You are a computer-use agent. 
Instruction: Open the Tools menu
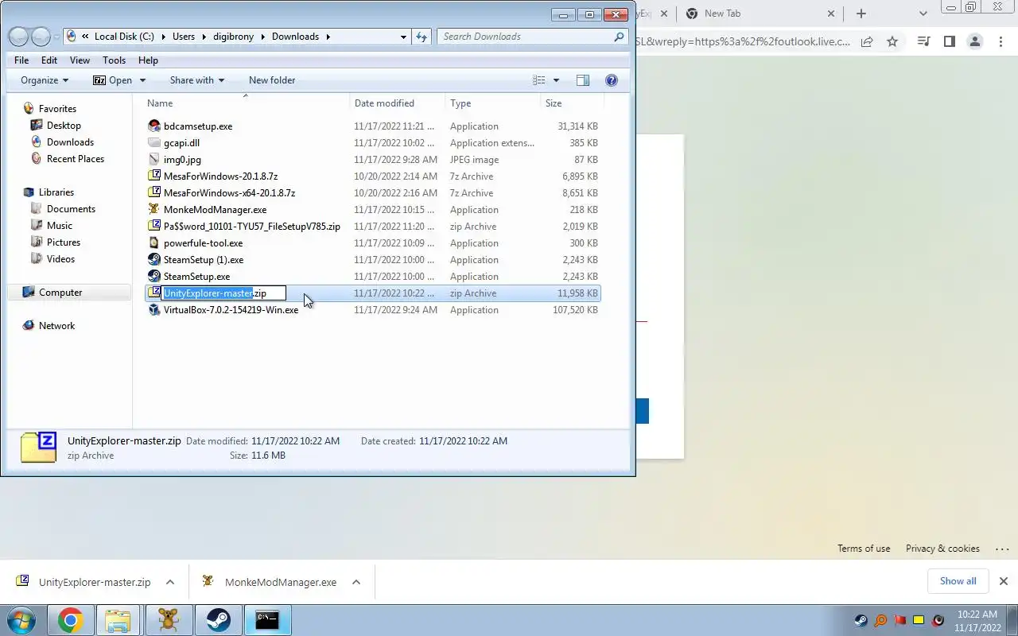pyautogui.click(x=114, y=60)
